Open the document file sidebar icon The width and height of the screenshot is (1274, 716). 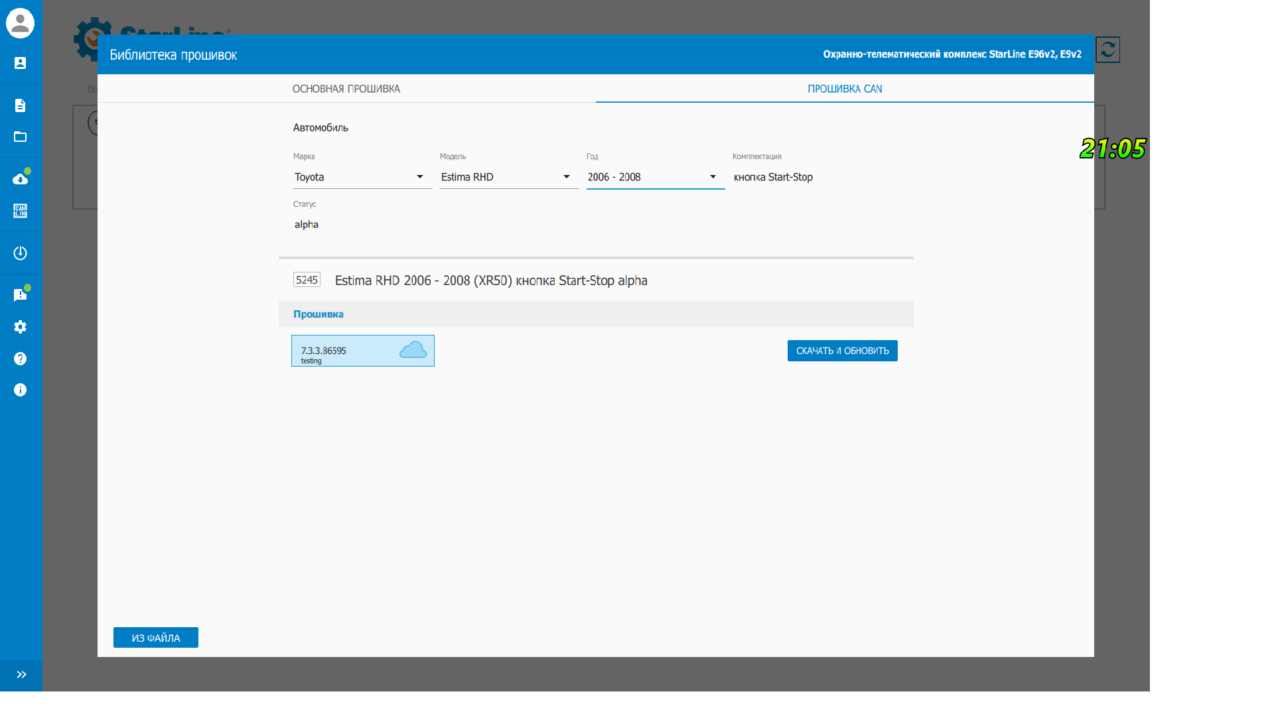[x=20, y=105]
